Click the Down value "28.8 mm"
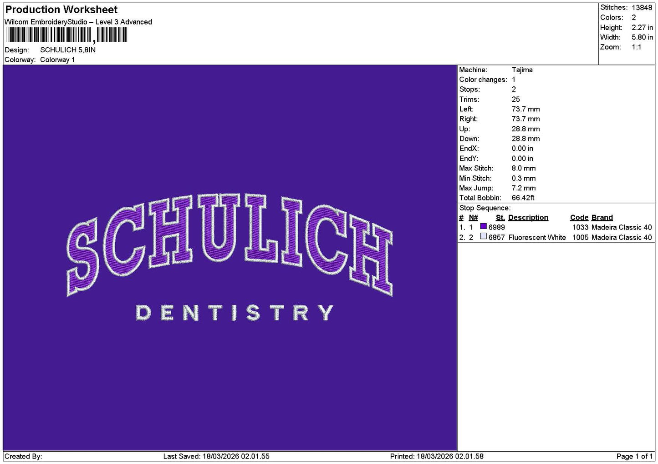This screenshot has height=464, width=658. tap(526, 139)
